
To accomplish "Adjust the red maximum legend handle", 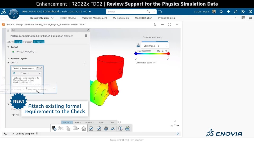I will click(x=169, y=53).
